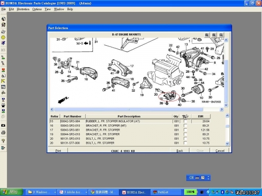Tick the checkbox for part 50843-SR3-010
Screen dimensions: 262x196
point(185,125)
